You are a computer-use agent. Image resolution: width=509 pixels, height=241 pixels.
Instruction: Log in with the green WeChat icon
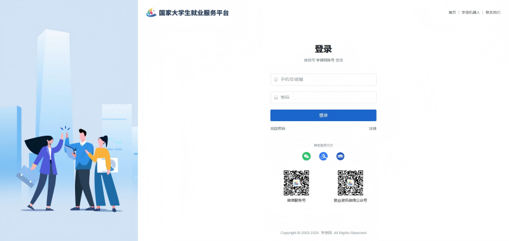point(306,156)
